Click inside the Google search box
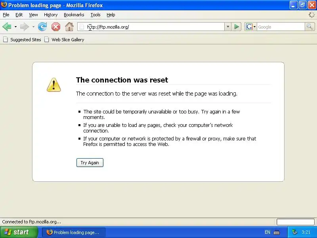Viewport: 317px width, 238px height. click(x=281, y=27)
